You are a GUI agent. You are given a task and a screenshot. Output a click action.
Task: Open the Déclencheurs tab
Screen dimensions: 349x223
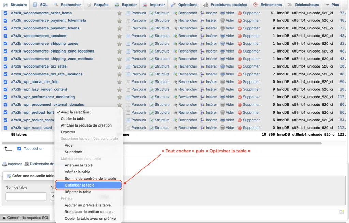coord(303,5)
